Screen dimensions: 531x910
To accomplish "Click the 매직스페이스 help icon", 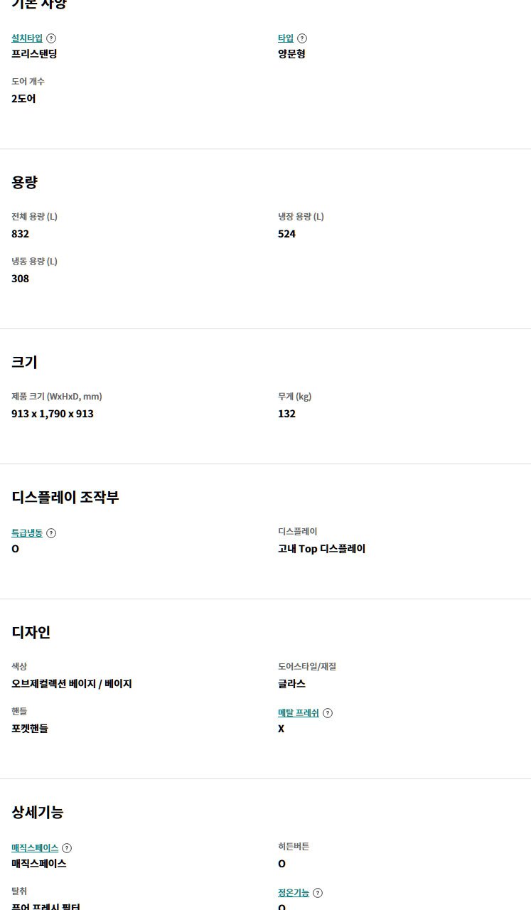I will tap(67, 848).
